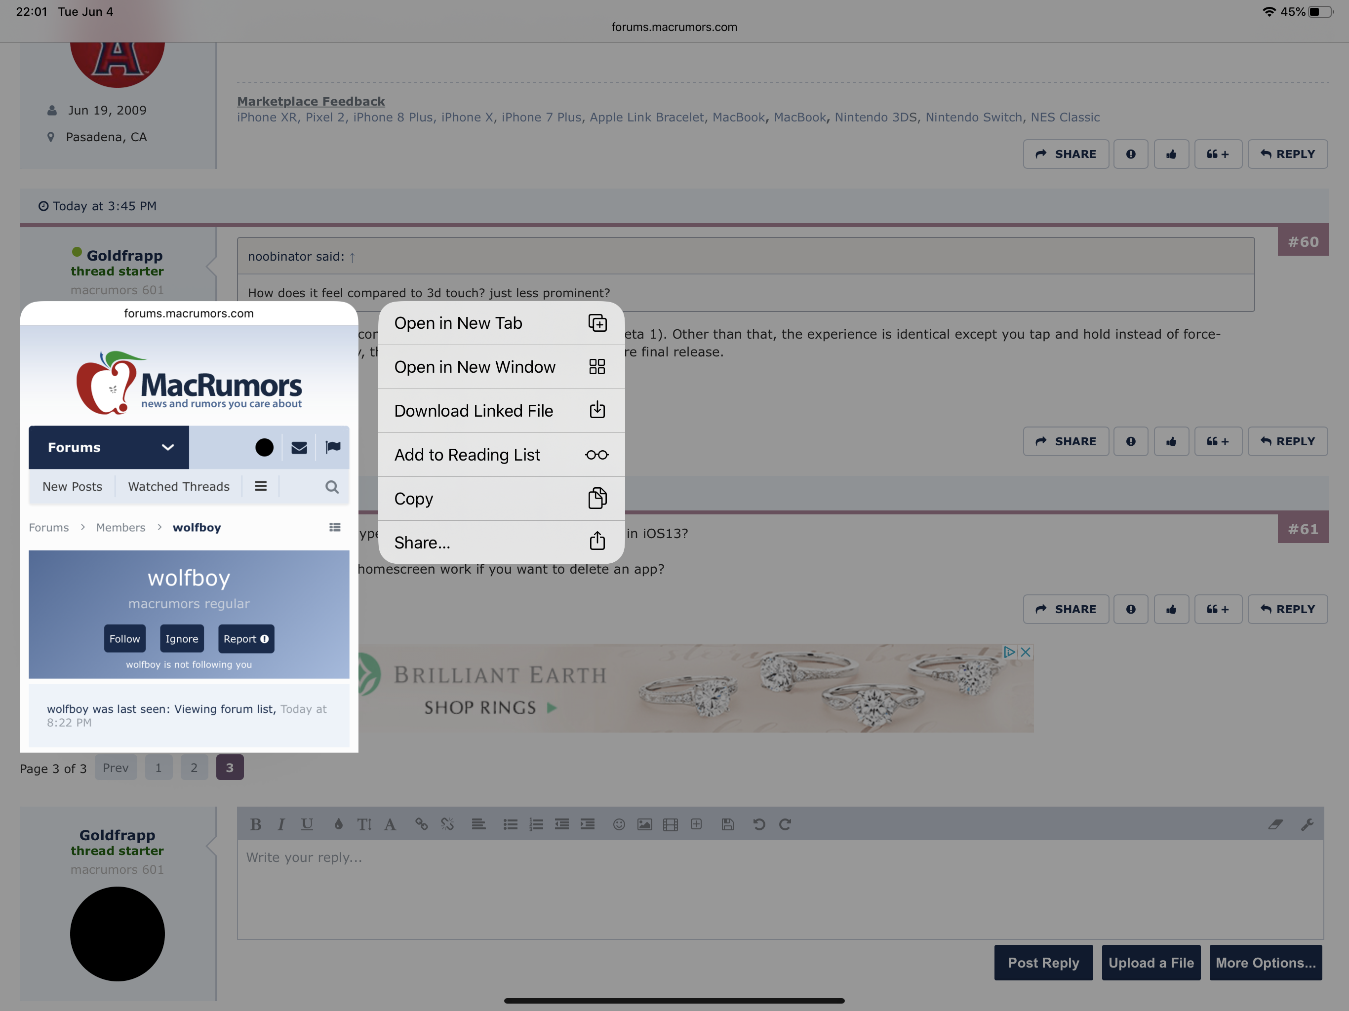1349x1011 pixels.
Task: Insert media with film icon
Action: point(670,824)
